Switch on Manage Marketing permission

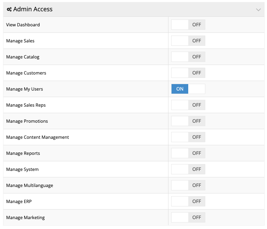point(188,218)
